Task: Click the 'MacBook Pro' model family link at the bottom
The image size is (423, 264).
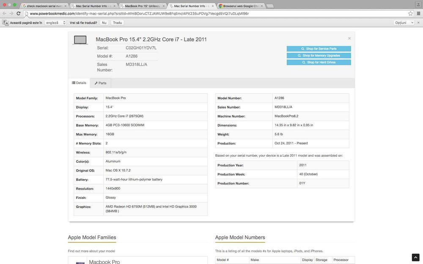Action: pyautogui.click(x=104, y=262)
